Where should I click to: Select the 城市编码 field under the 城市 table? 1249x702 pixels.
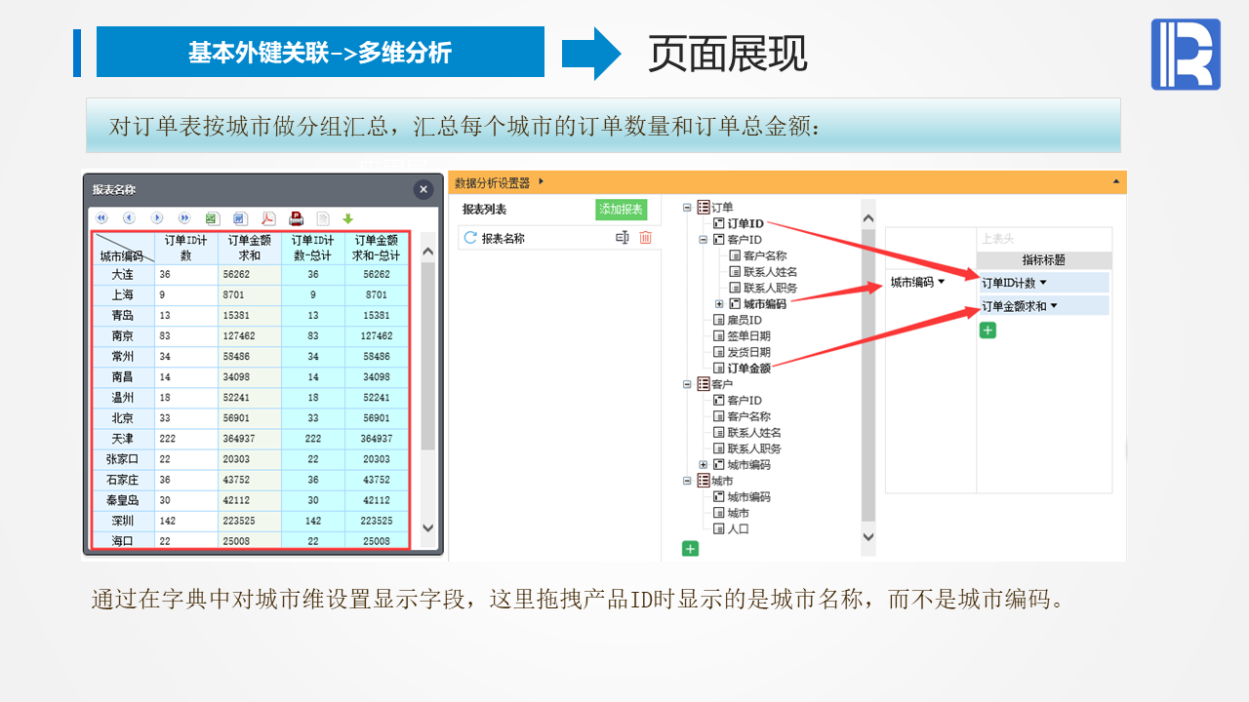coord(749,497)
